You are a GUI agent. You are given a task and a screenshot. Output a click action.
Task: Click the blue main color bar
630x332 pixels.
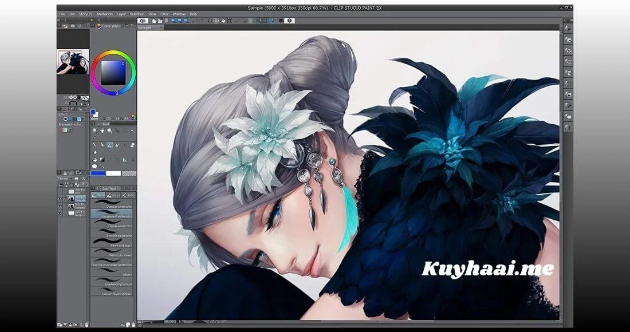click(x=98, y=173)
